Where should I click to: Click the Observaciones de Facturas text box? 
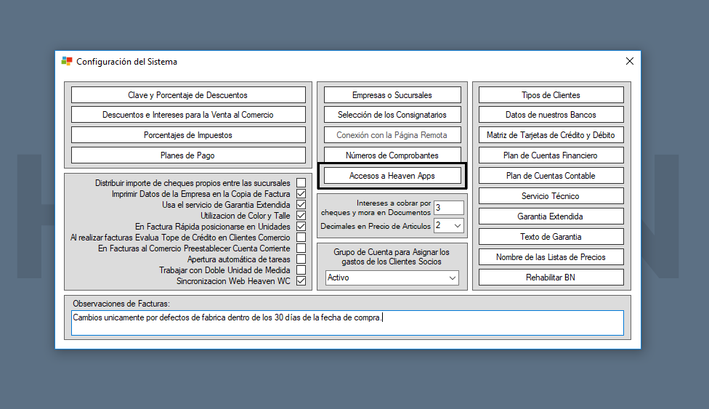coord(347,323)
